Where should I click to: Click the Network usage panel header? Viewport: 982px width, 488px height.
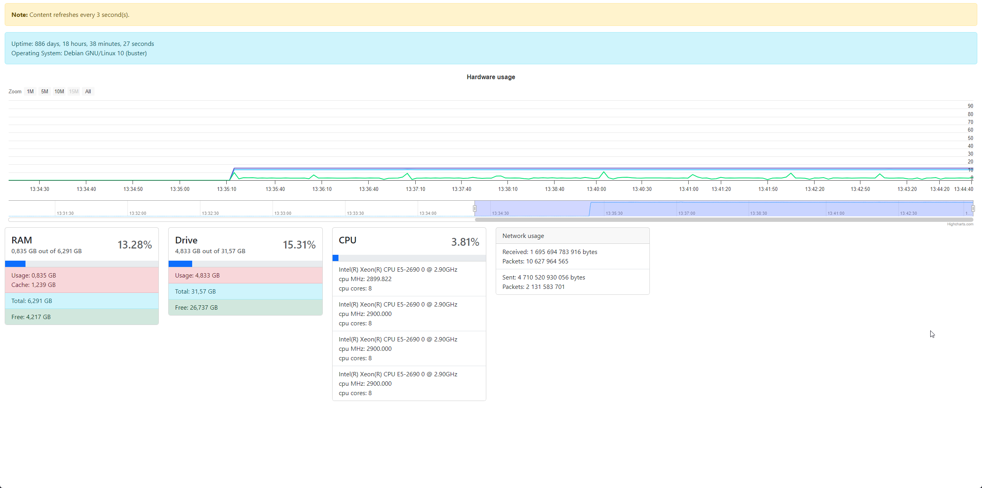coord(572,236)
